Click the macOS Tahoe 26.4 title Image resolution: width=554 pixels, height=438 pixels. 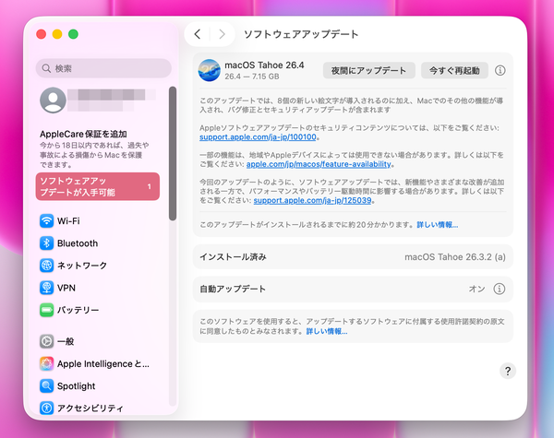tap(264, 65)
